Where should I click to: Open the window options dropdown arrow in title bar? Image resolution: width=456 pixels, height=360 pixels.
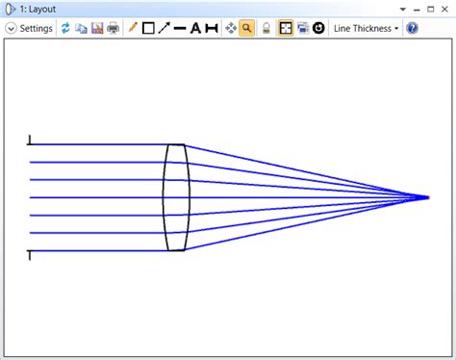click(x=403, y=10)
